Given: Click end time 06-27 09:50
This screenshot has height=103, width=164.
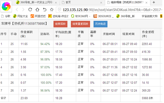Looking at the screenshot, I should 130,52.
